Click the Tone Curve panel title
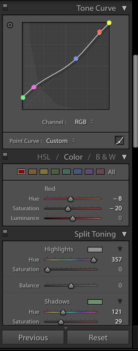Image resolution: width=138 pixels, height=351 pixels. tap(96, 8)
